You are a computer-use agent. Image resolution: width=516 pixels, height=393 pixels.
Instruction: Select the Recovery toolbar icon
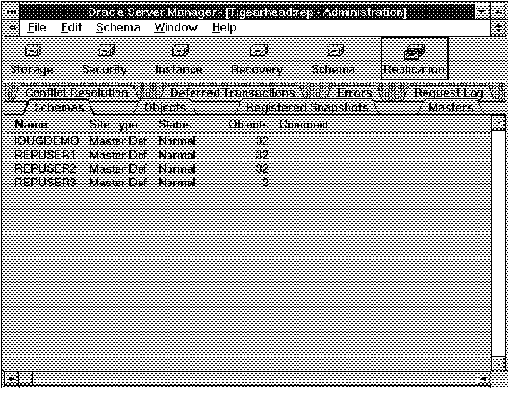click(257, 60)
